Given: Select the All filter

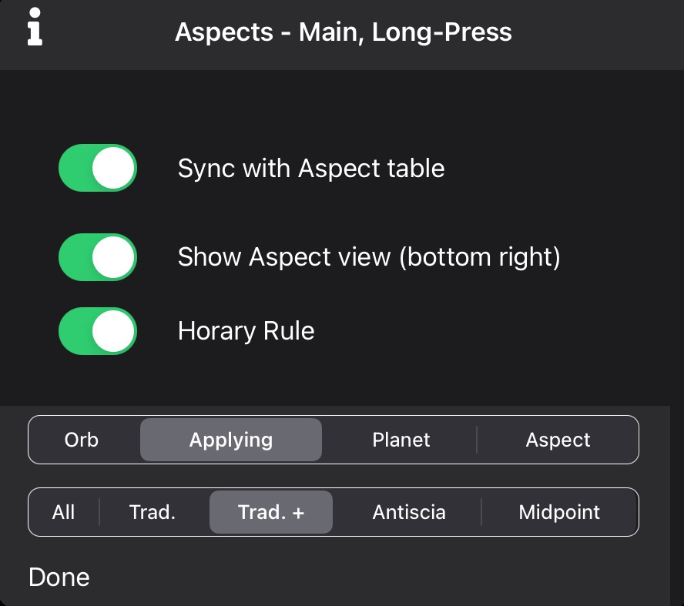Looking at the screenshot, I should tap(63, 512).
